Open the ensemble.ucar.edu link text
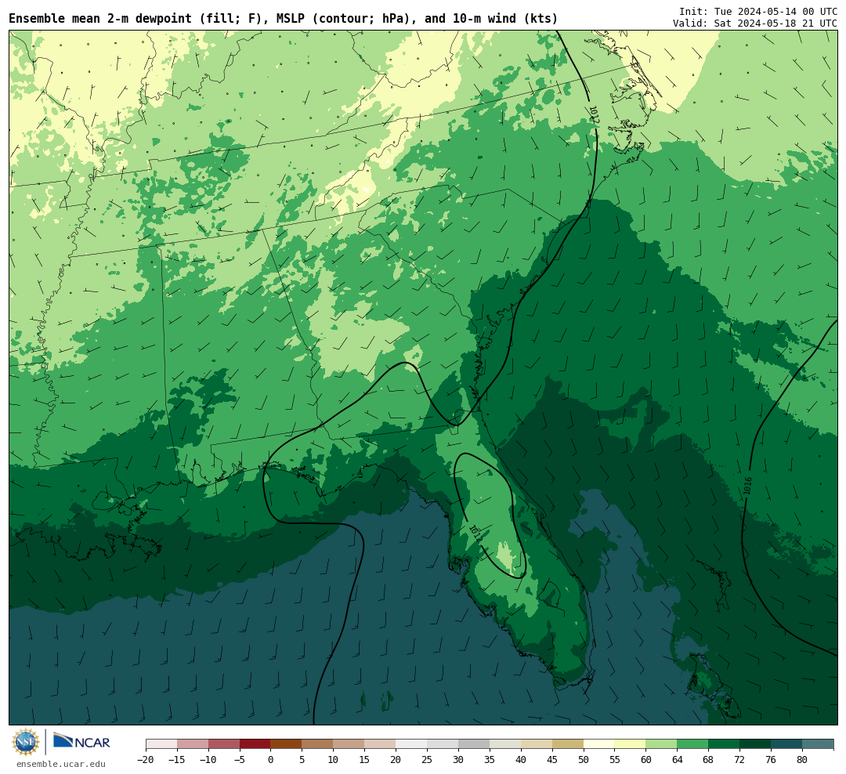 [x=61, y=764]
